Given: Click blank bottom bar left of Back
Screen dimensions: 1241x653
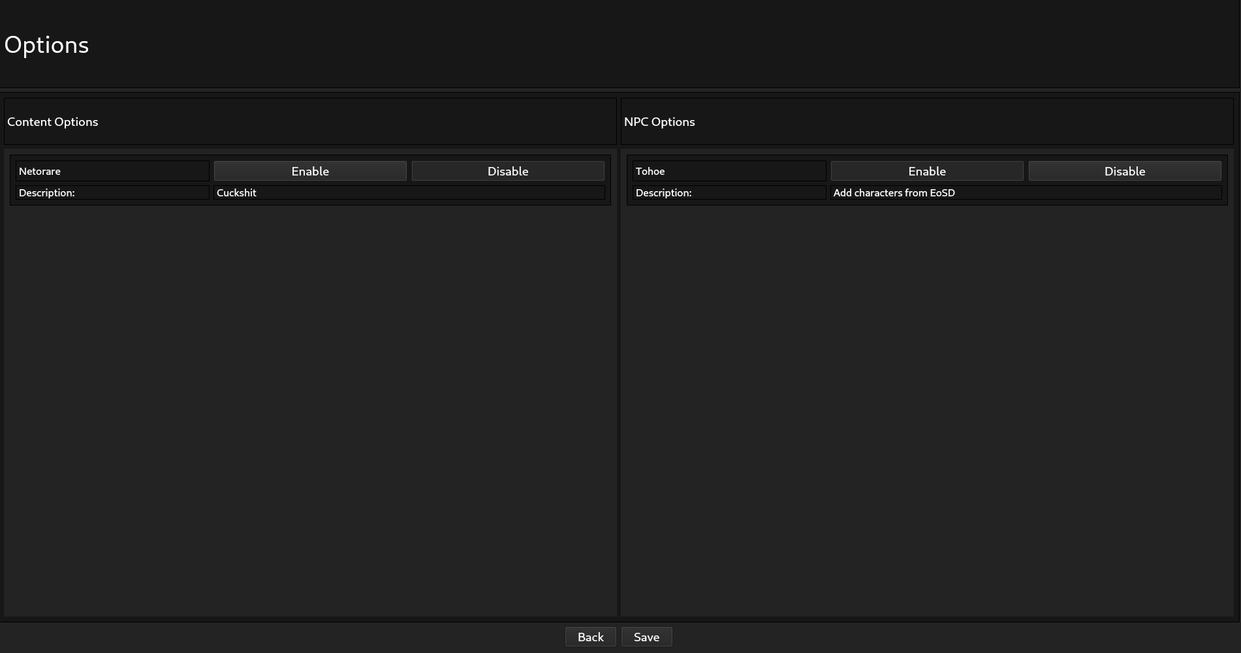Looking at the screenshot, I should point(281,637).
